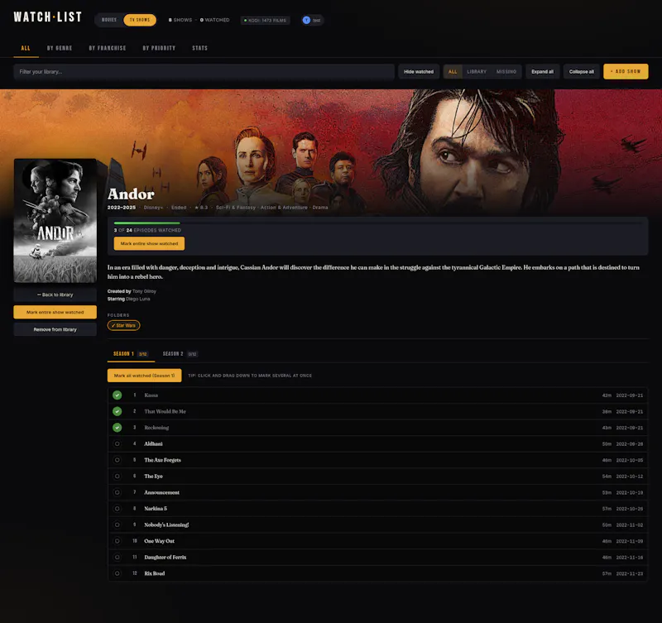Open the user avatar profile chip
The width and height of the screenshot is (662, 623).
click(x=312, y=20)
